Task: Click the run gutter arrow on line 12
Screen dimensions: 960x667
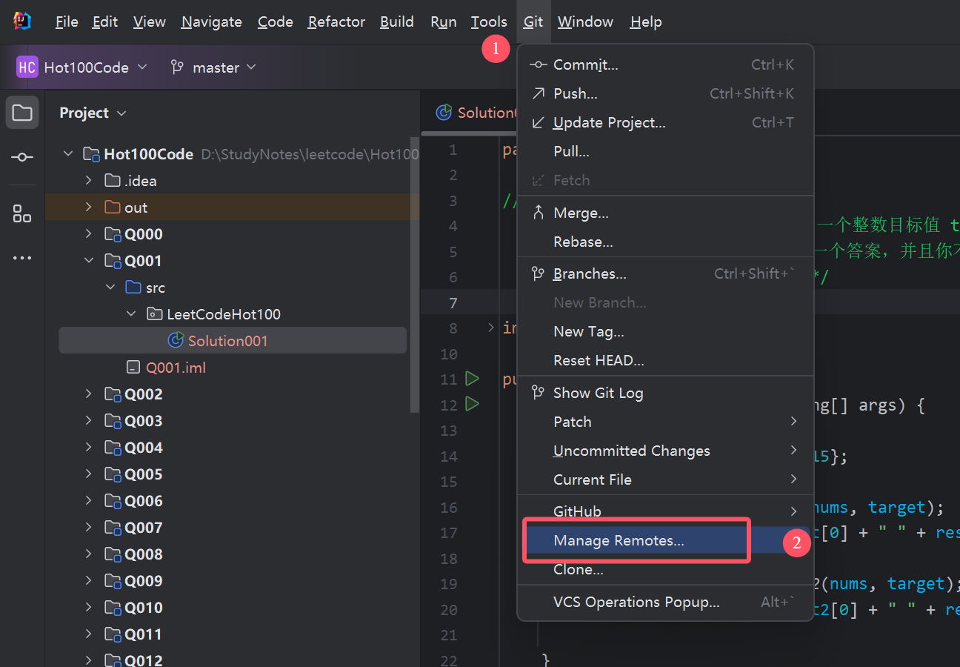Action: pos(472,404)
